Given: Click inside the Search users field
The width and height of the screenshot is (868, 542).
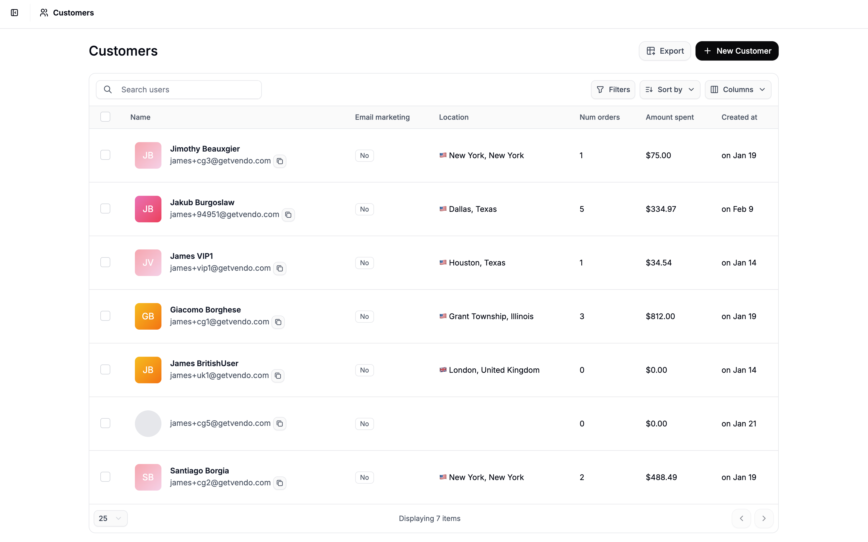Looking at the screenshot, I should click(x=186, y=90).
